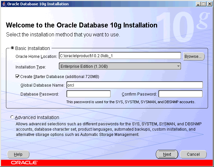Click the Global Database Name field

click(x=134, y=85)
